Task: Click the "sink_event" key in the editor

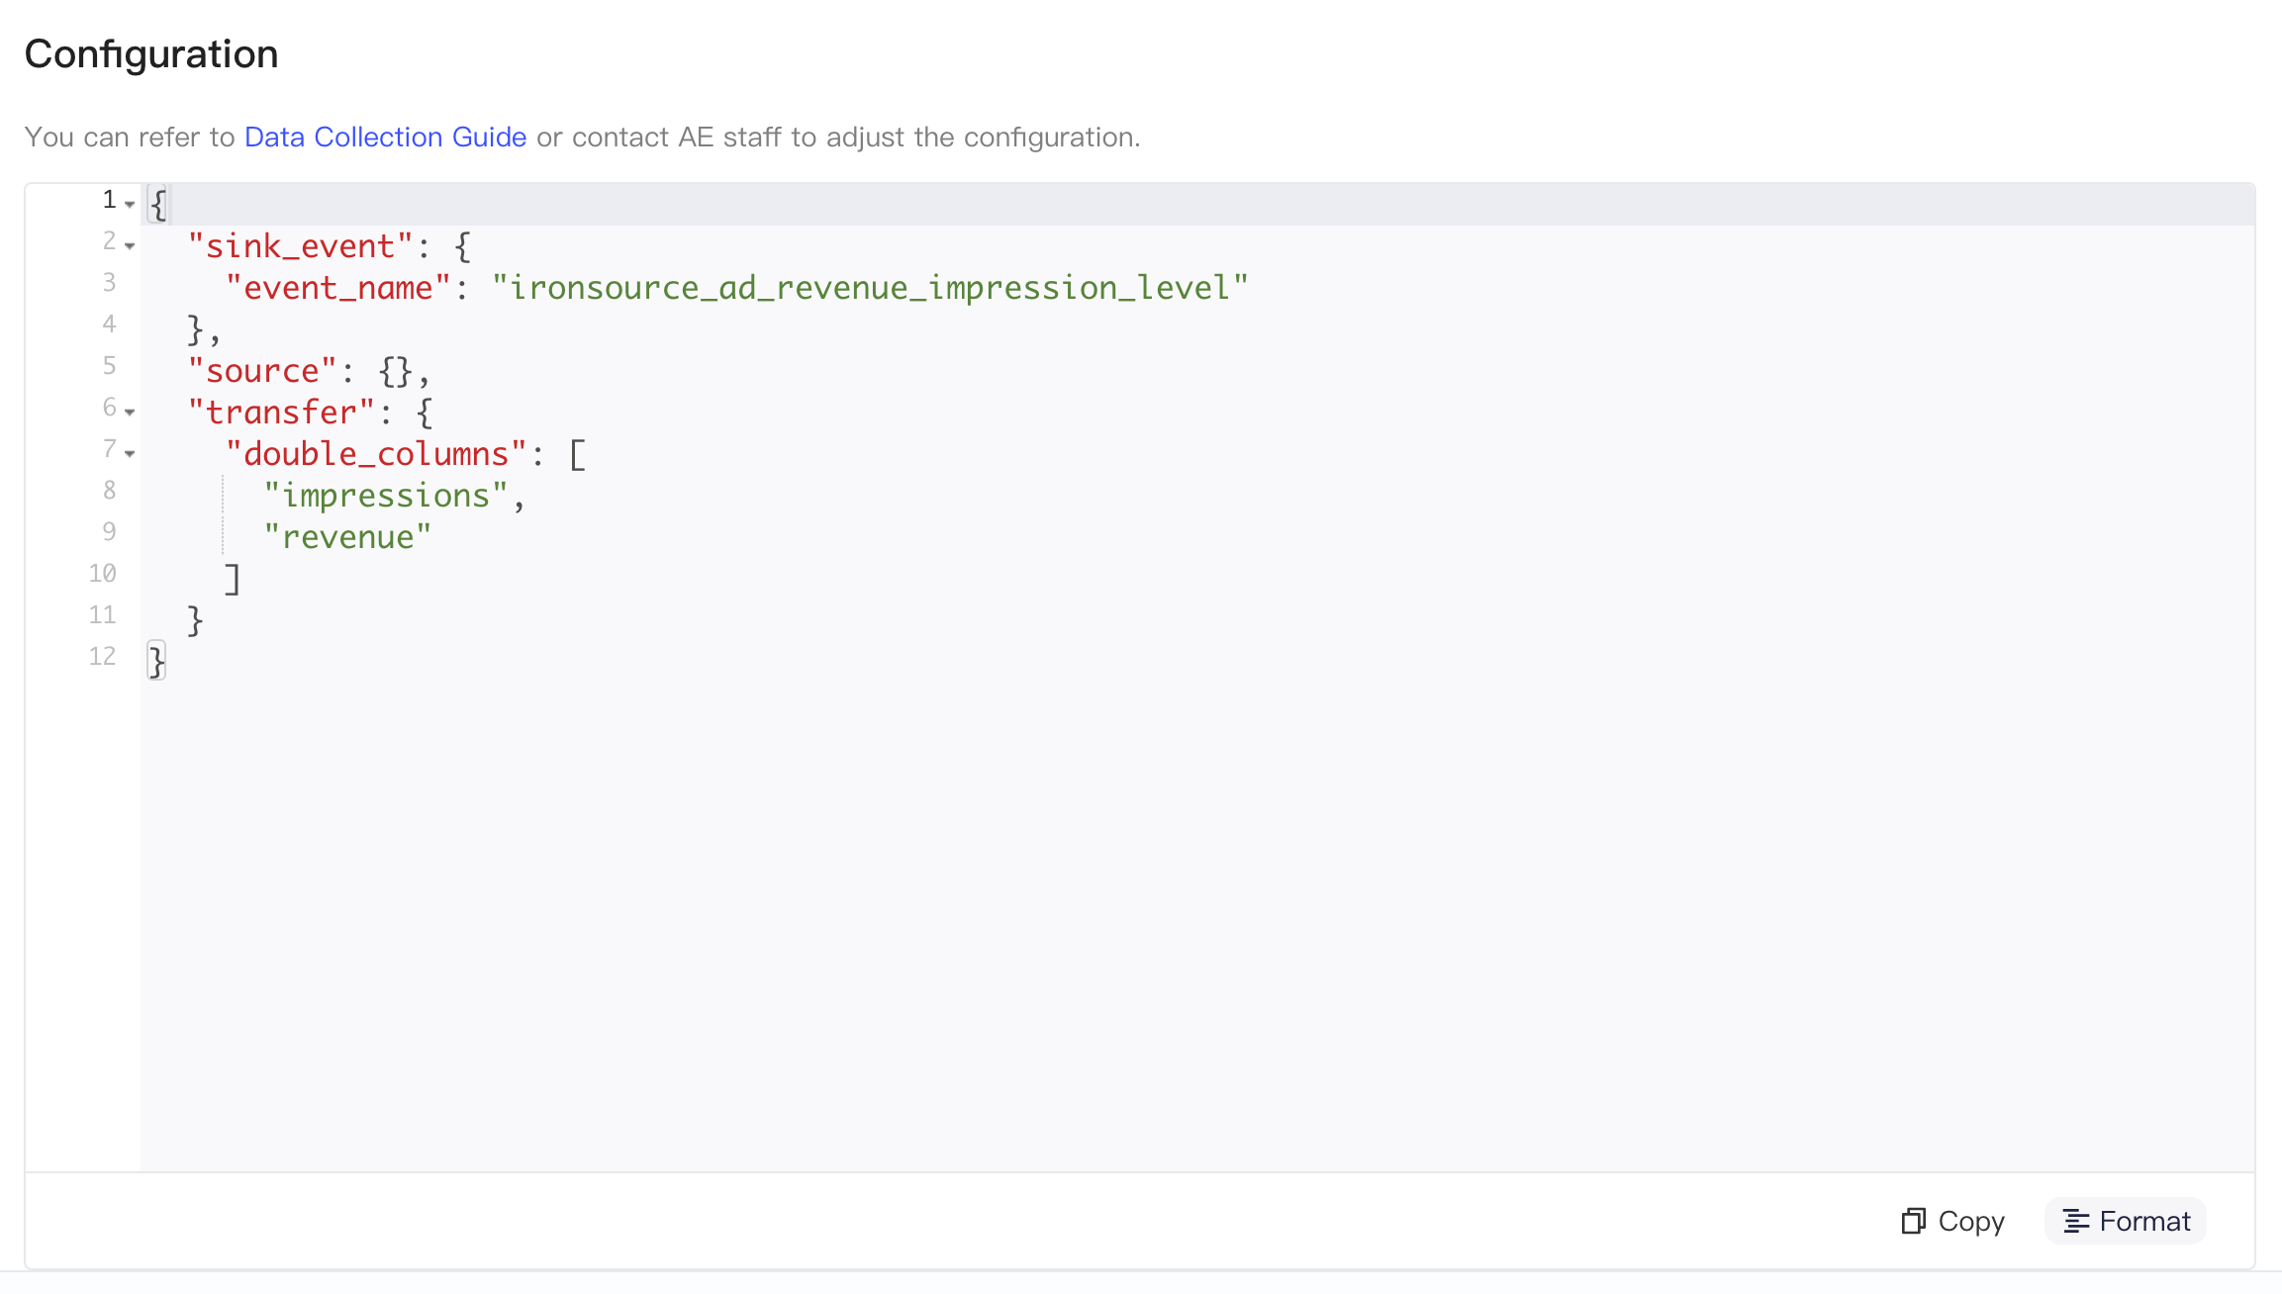Action: pos(300,245)
